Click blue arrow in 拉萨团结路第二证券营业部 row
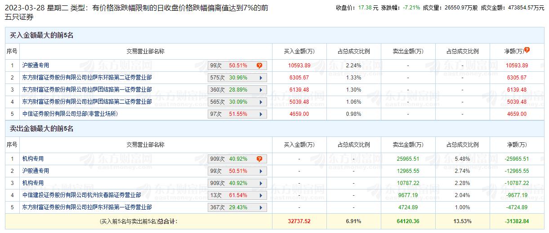549x233 pixels. tap(261, 102)
